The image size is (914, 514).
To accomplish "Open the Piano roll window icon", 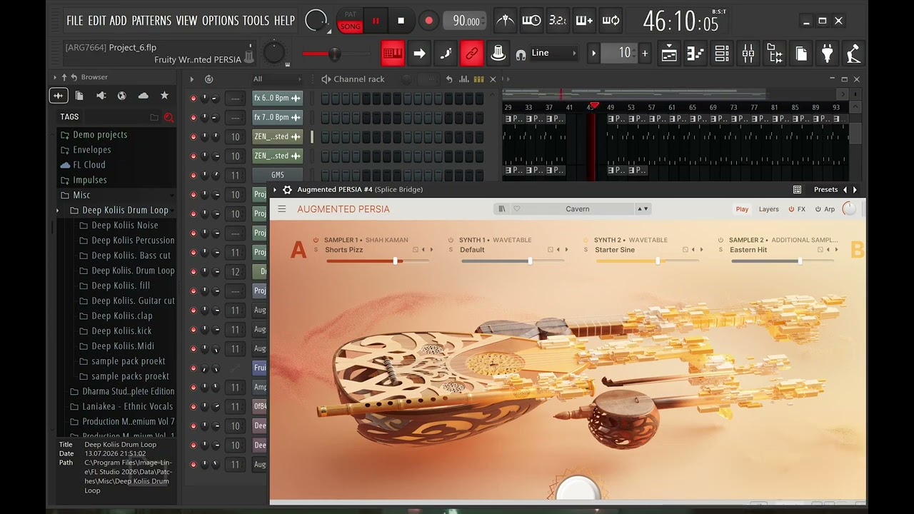I will [695, 53].
